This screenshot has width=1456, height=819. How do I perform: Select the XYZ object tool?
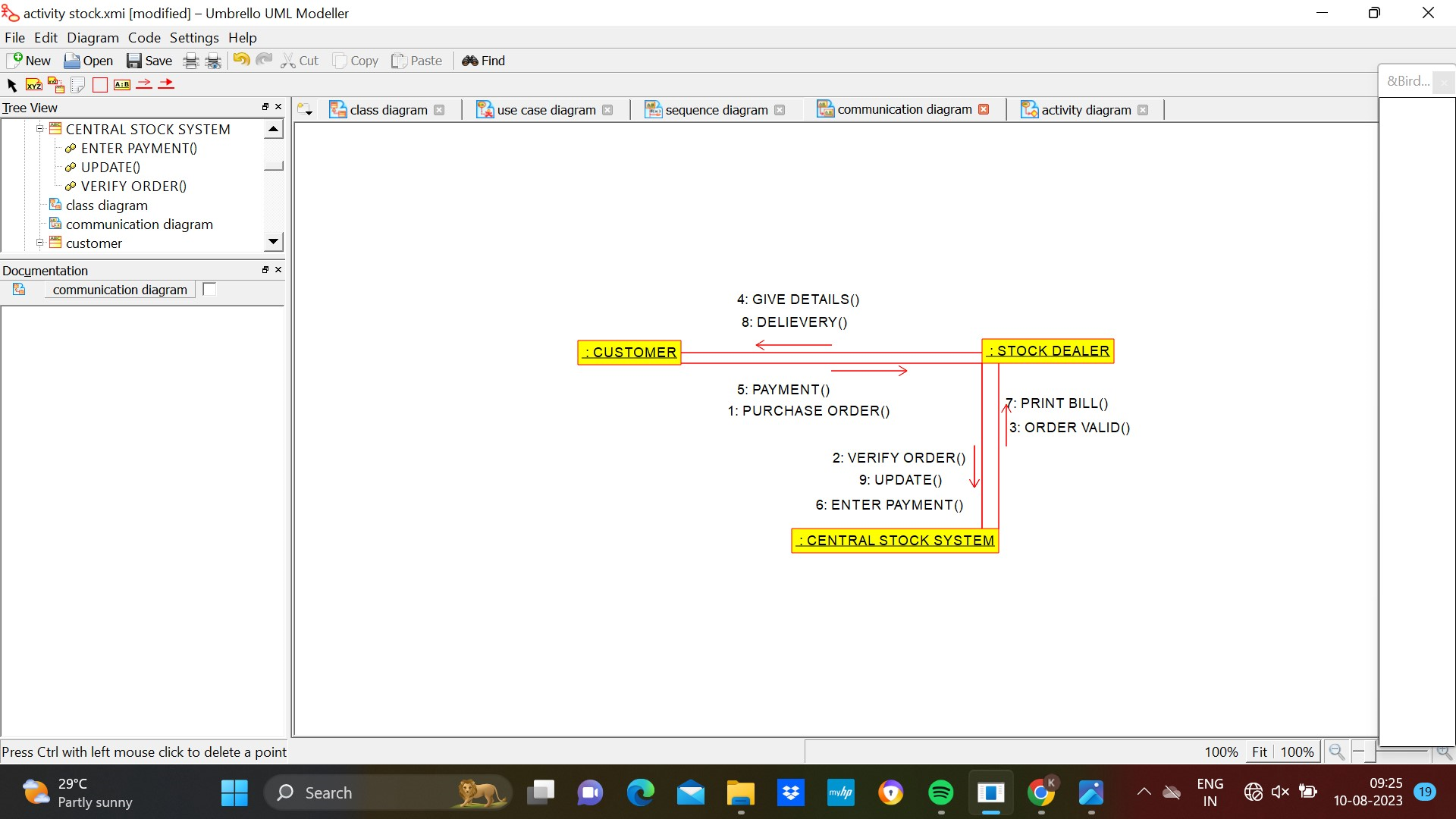coord(34,85)
